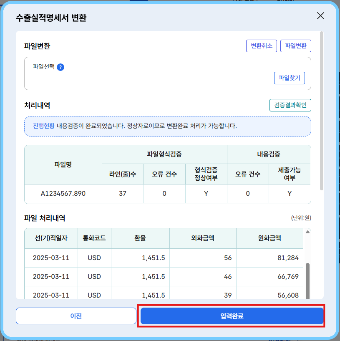340x341 pixels.
Task: Select the 외화금액 cell 39
Action: [x=203, y=293]
